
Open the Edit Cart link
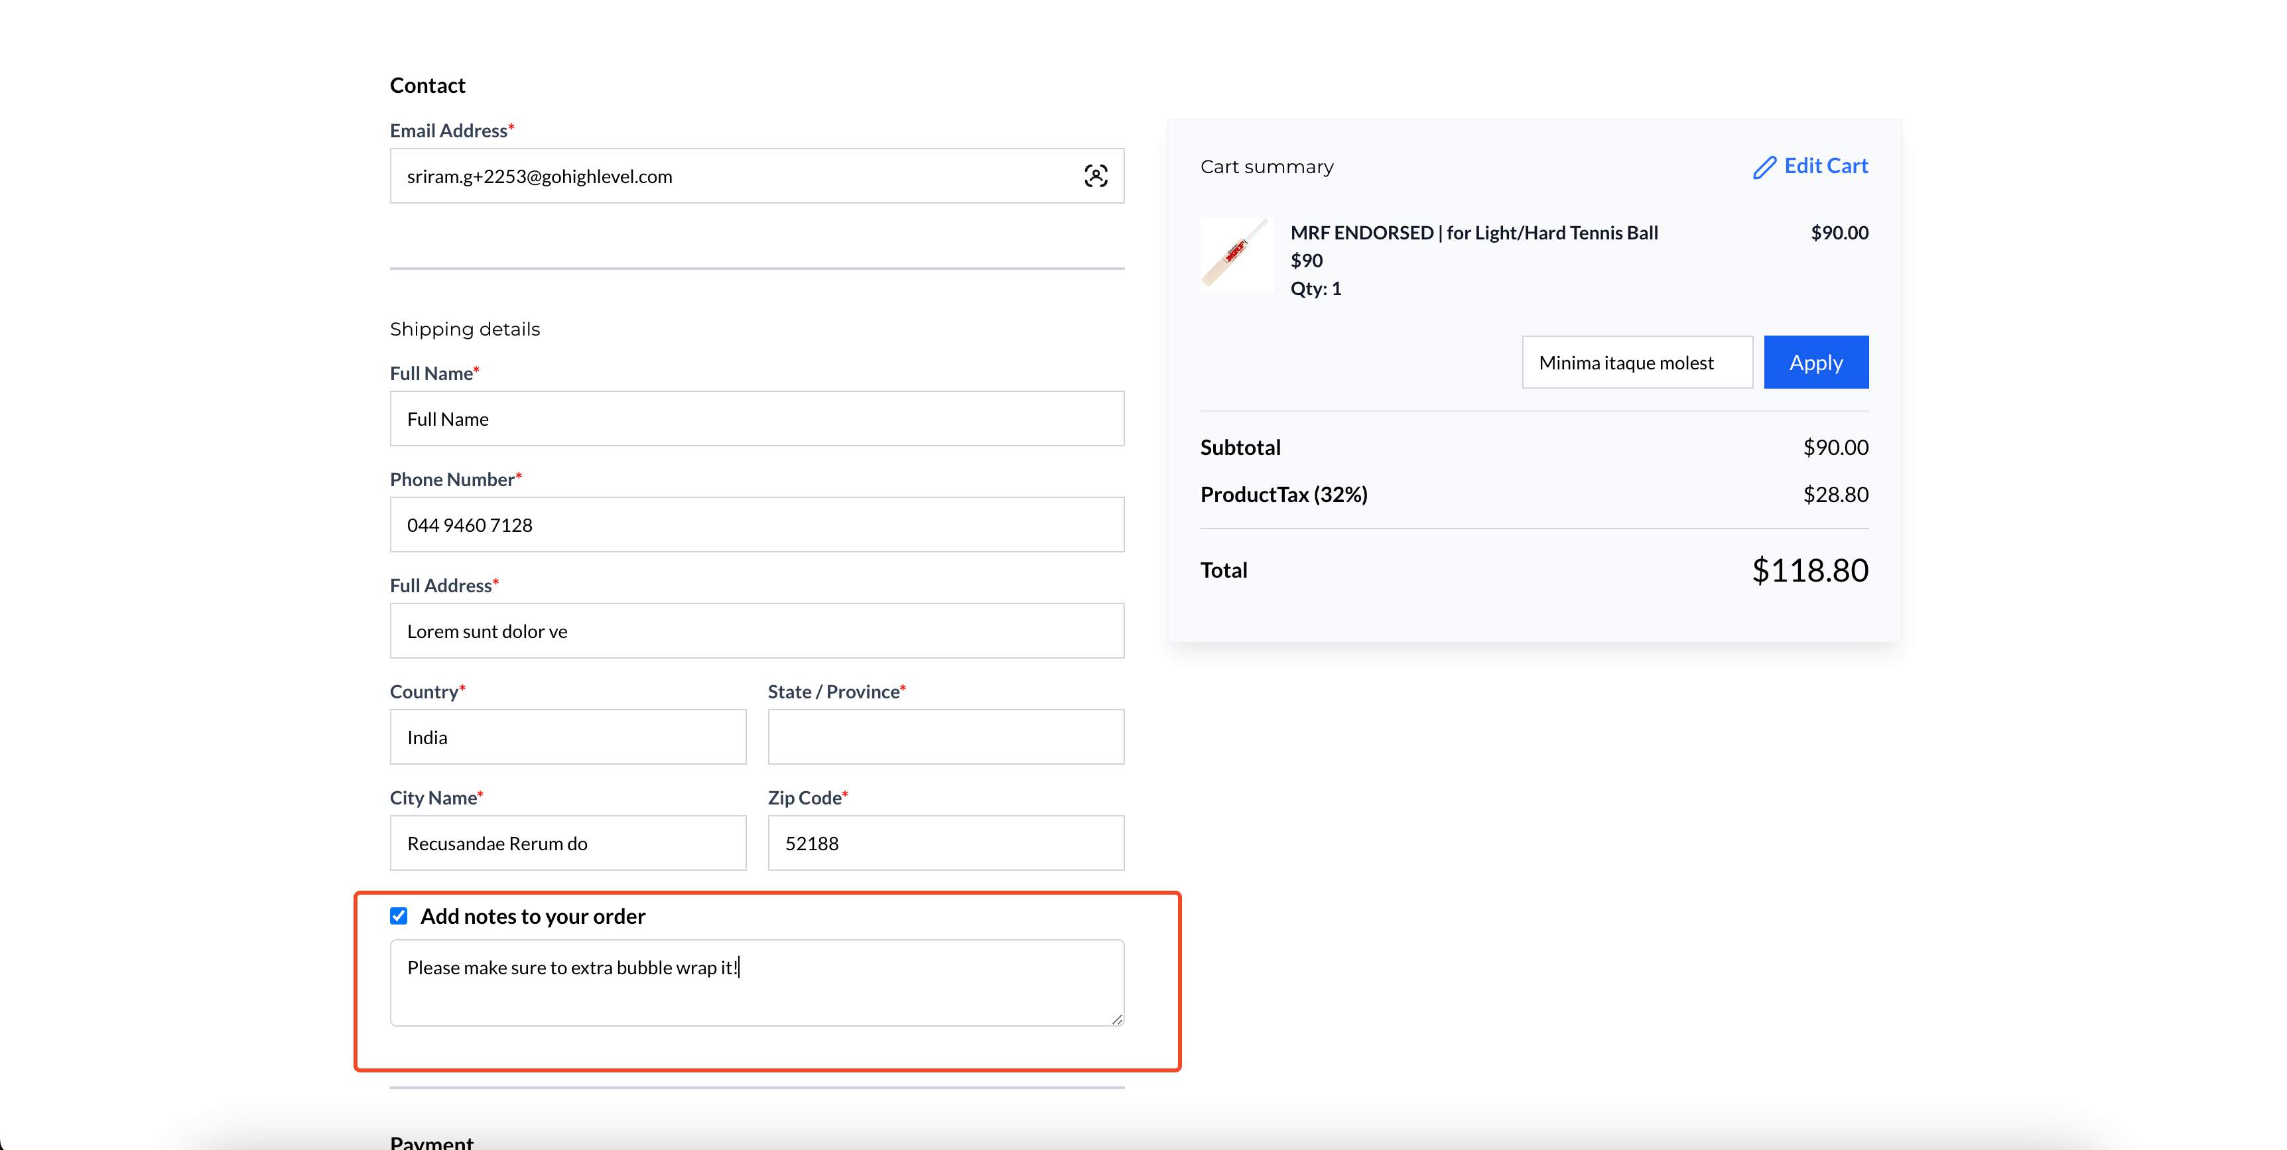tap(1825, 166)
